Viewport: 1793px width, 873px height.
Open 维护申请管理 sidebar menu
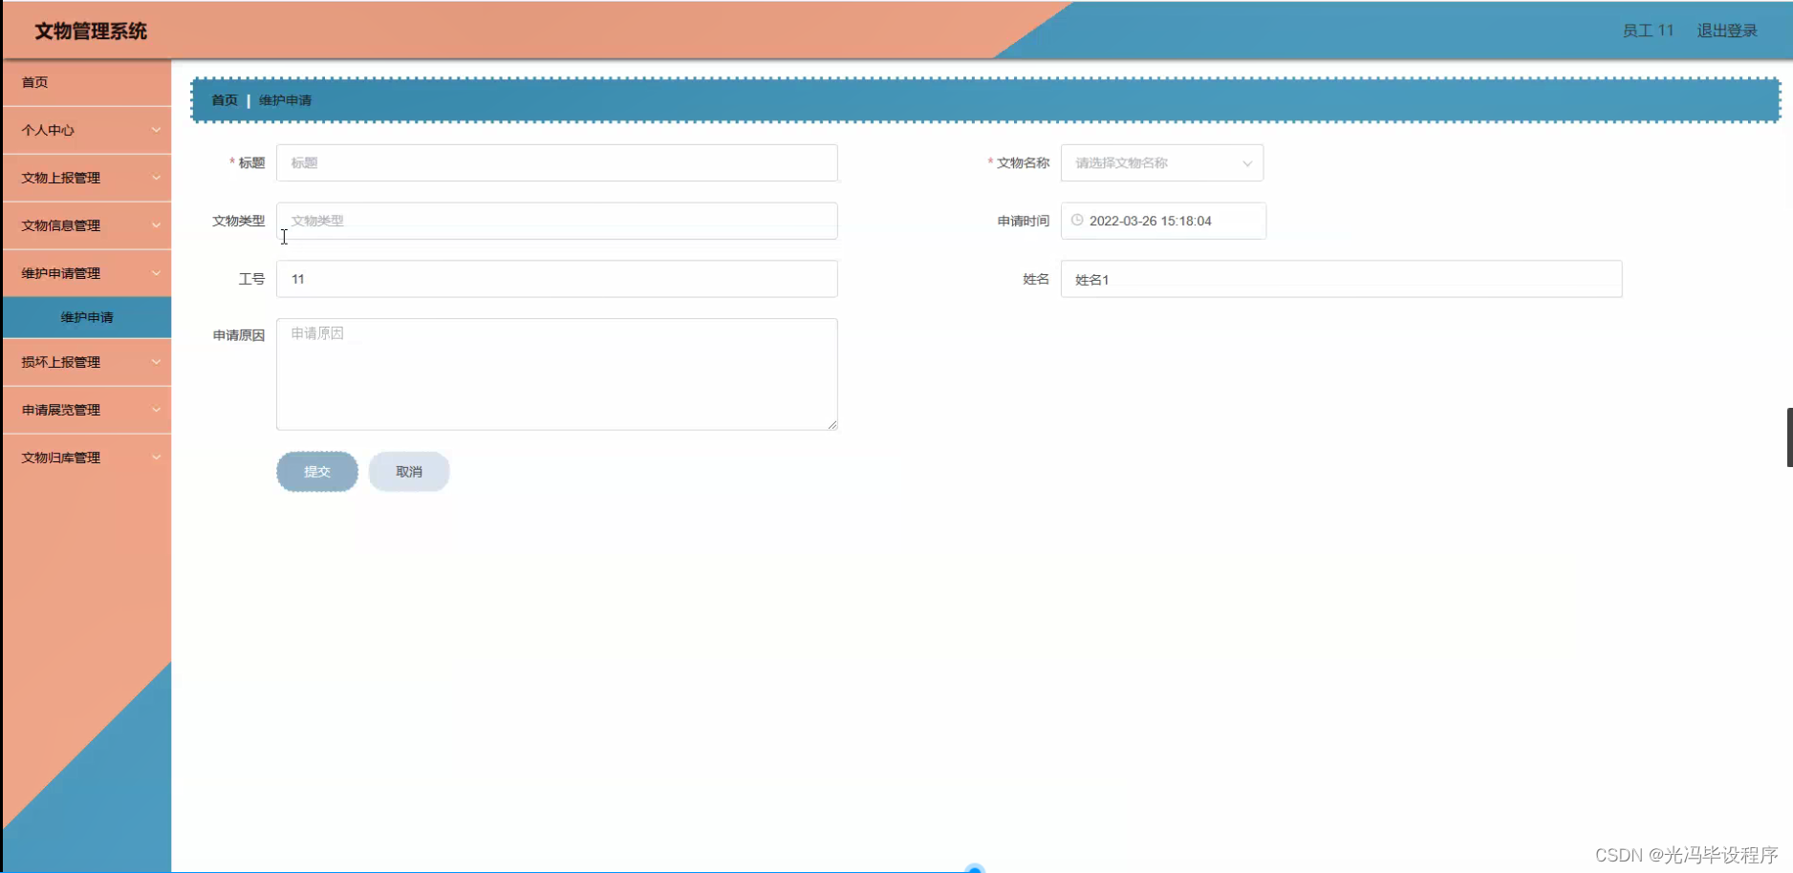tap(87, 273)
